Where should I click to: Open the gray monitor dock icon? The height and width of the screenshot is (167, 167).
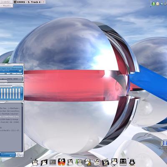(53, 162)
